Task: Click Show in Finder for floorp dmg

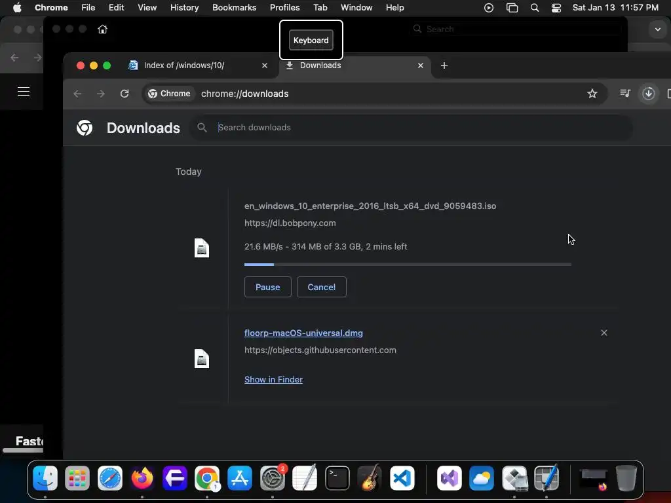Action: pyautogui.click(x=273, y=379)
